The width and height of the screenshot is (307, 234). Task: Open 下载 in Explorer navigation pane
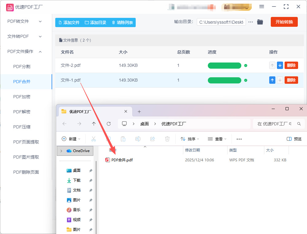pos(76,180)
